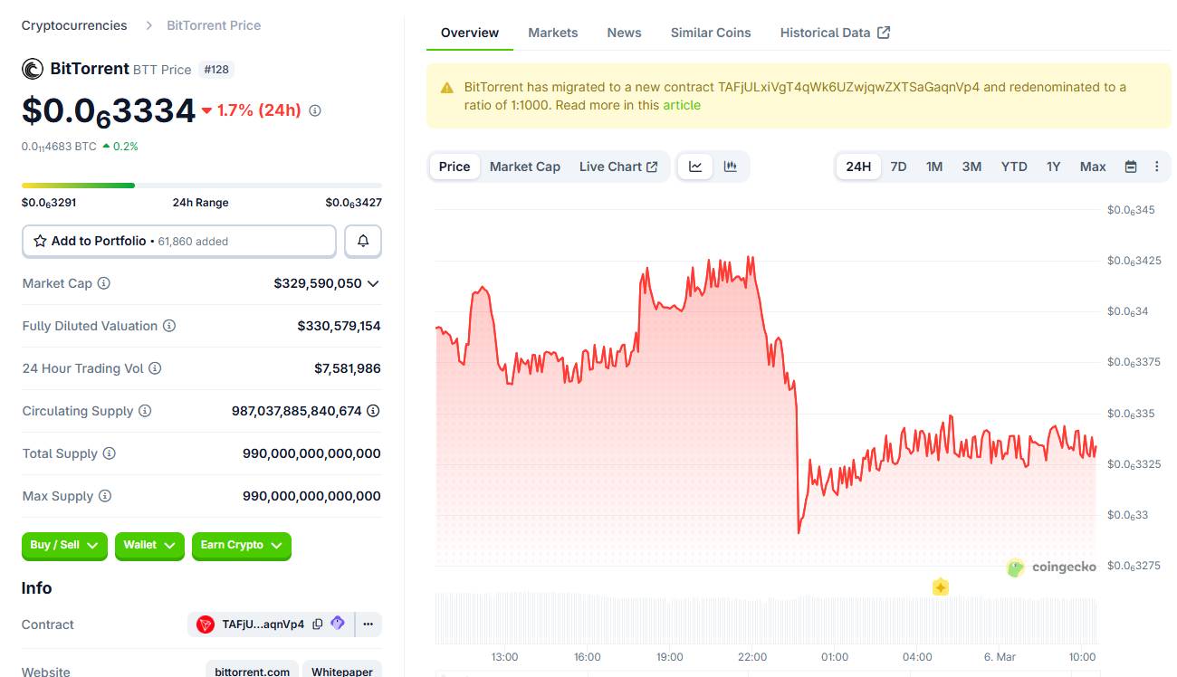
Task: Click the Circulating Supply info icon
Action: [x=146, y=410]
